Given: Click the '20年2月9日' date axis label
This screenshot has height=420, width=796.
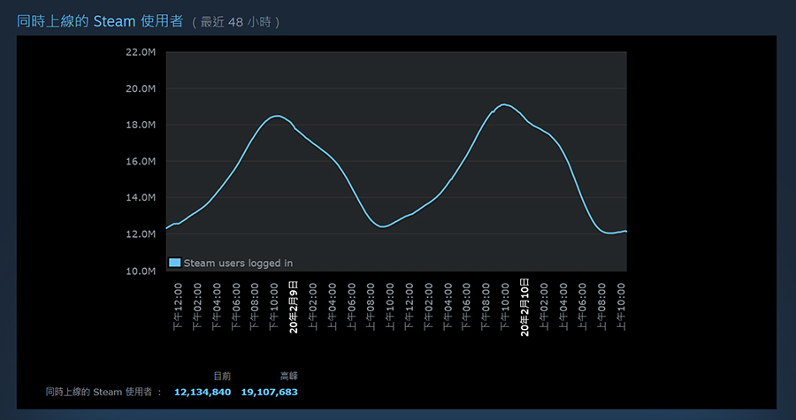Looking at the screenshot, I should pyautogui.click(x=294, y=306).
